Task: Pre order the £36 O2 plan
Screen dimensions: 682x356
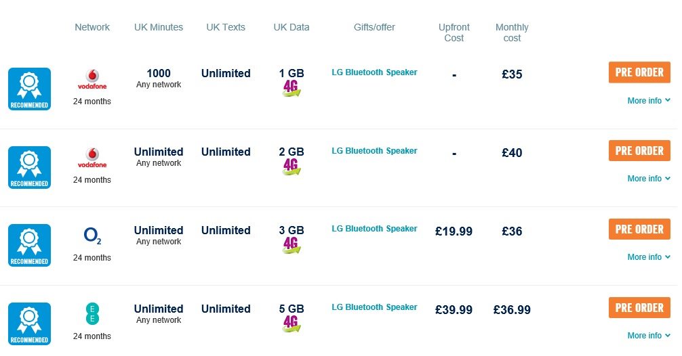Action: (639, 229)
